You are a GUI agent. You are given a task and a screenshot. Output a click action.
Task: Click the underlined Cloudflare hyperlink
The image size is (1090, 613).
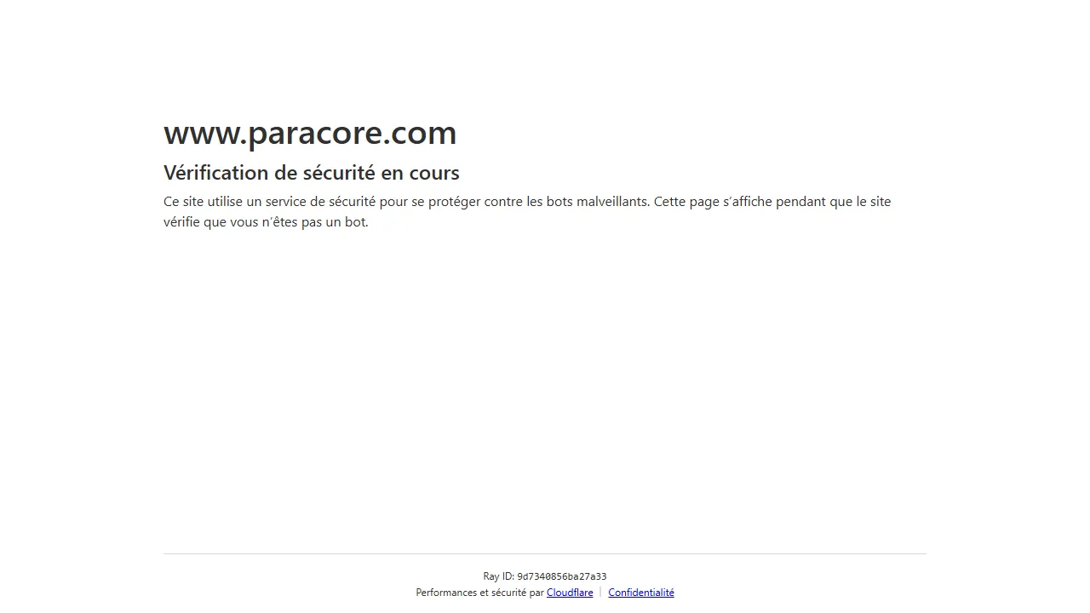point(570,592)
